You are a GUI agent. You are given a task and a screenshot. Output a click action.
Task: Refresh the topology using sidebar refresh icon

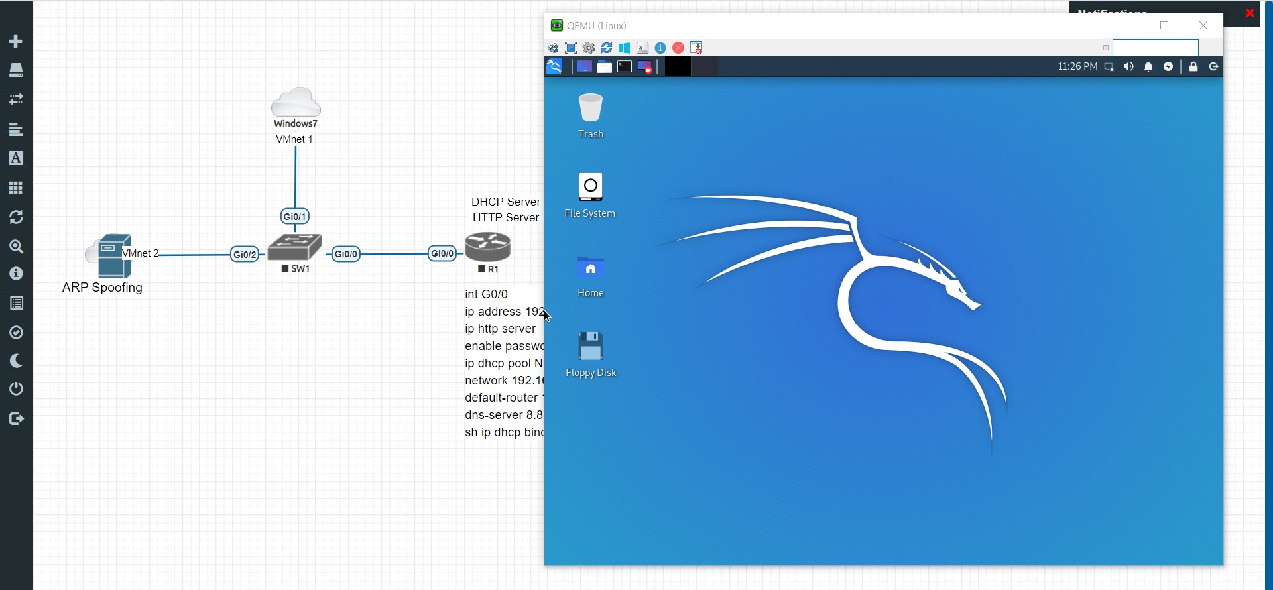tap(16, 217)
